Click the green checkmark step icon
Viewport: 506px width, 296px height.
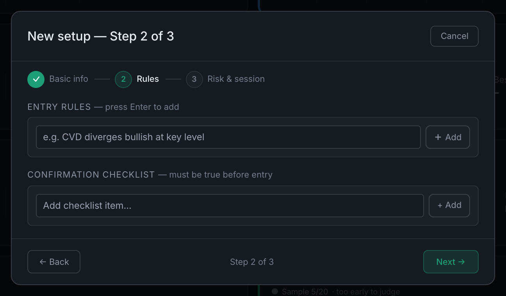pos(36,79)
